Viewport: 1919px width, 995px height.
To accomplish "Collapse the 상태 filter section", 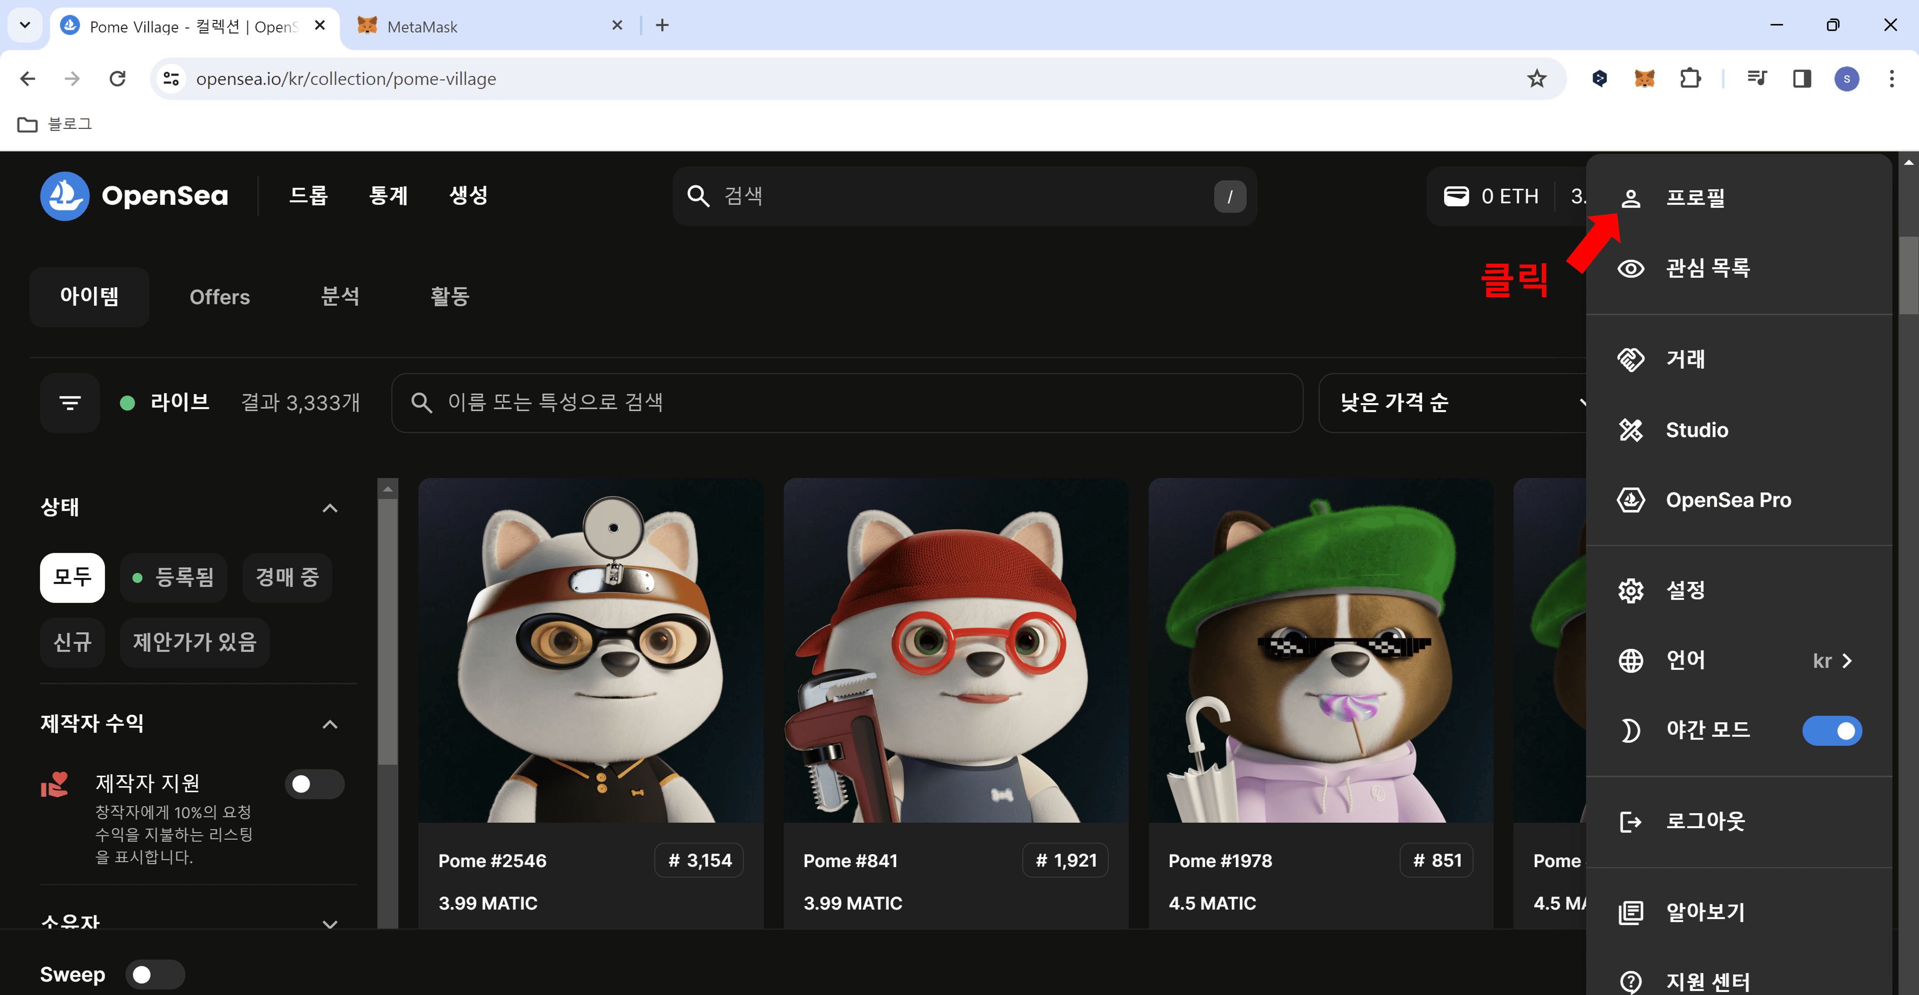I will (330, 507).
